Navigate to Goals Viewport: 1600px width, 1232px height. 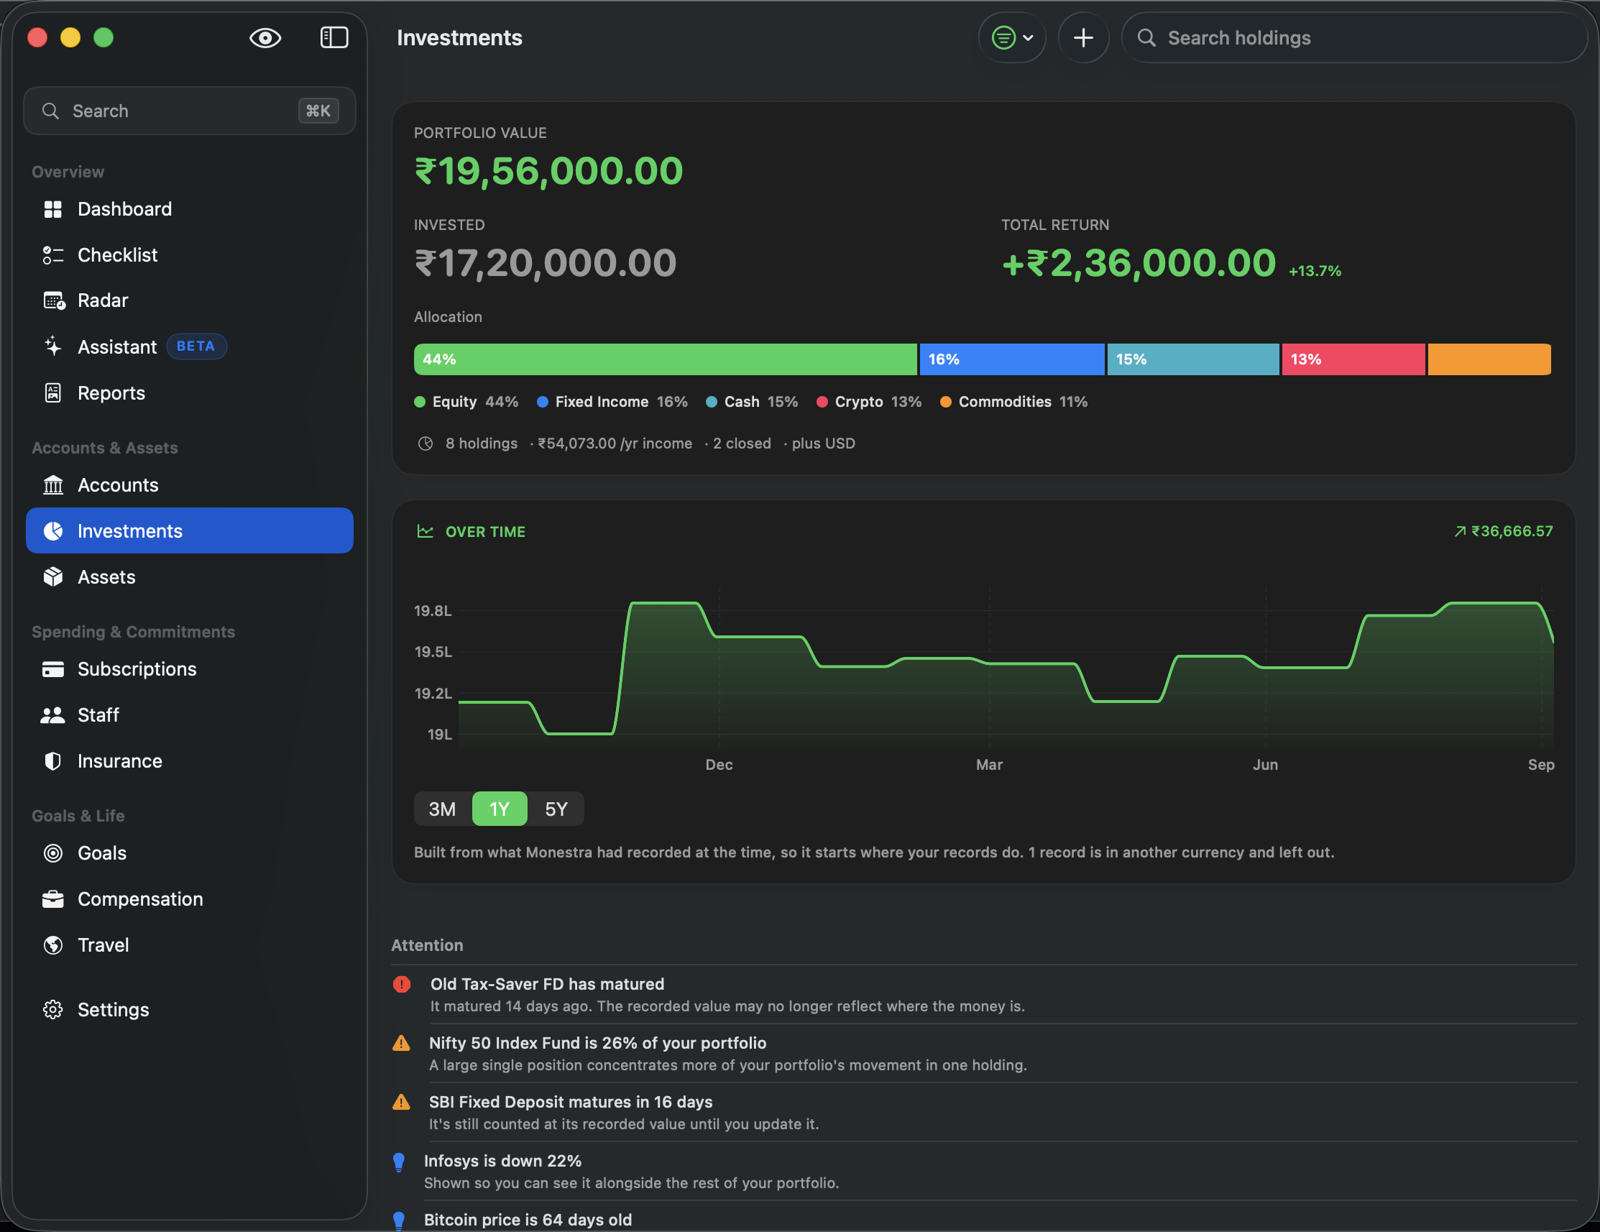(x=190, y=852)
